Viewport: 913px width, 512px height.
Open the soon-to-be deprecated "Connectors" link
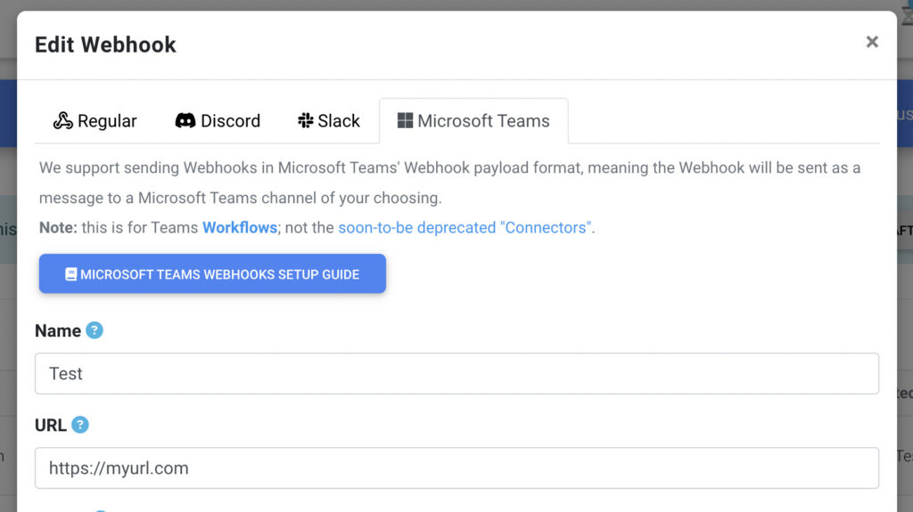coord(465,227)
